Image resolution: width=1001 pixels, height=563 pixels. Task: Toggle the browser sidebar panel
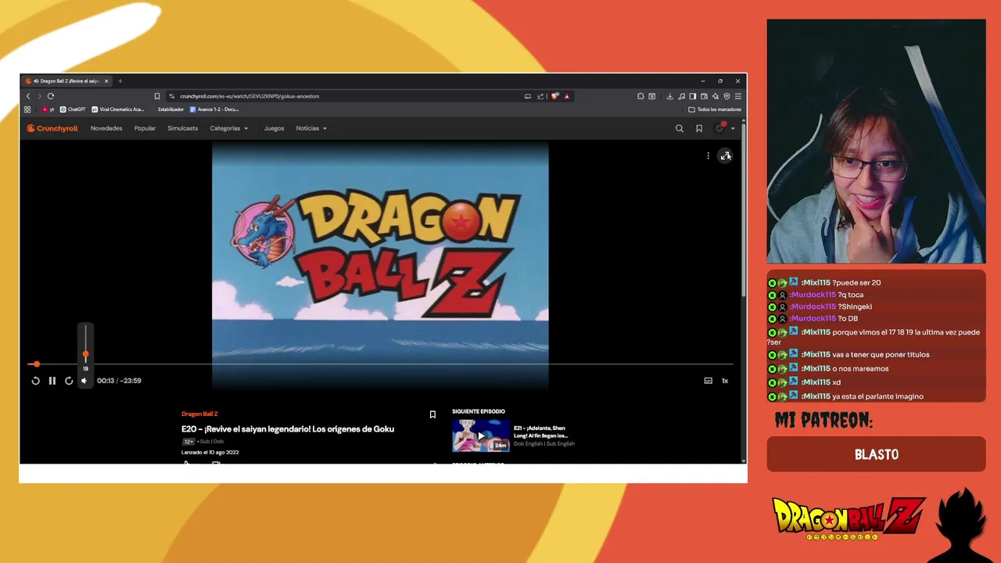coord(692,96)
